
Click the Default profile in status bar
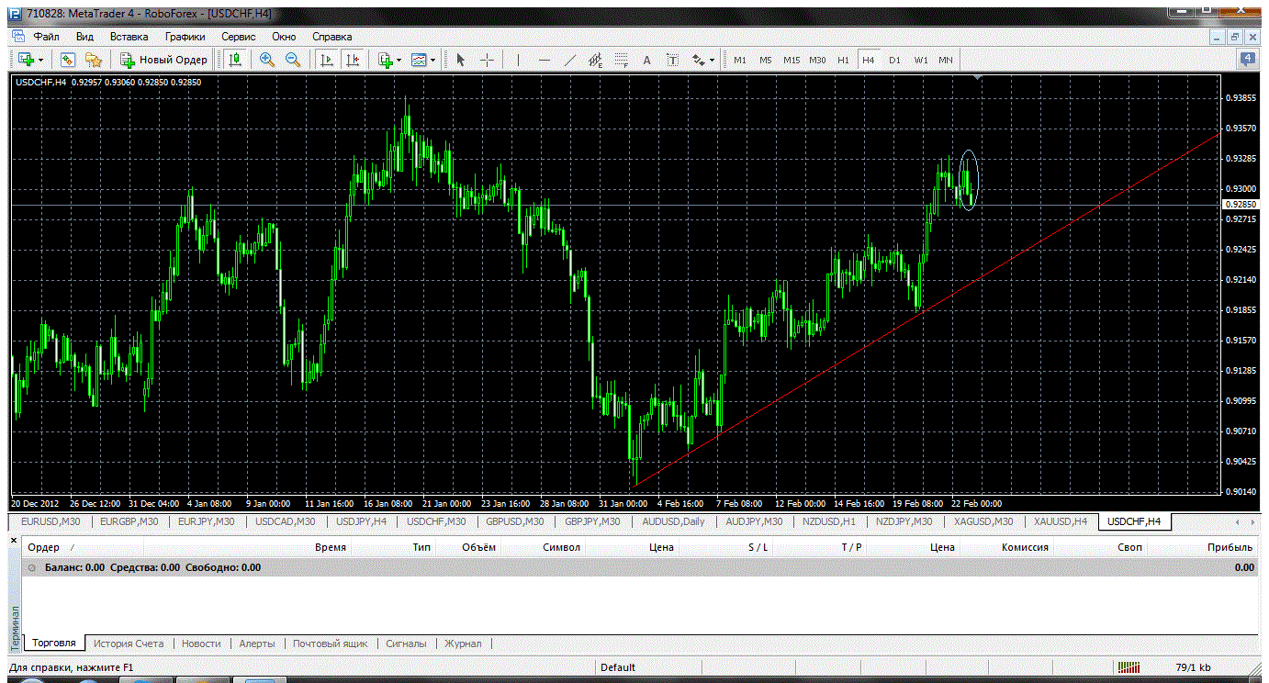coord(618,667)
